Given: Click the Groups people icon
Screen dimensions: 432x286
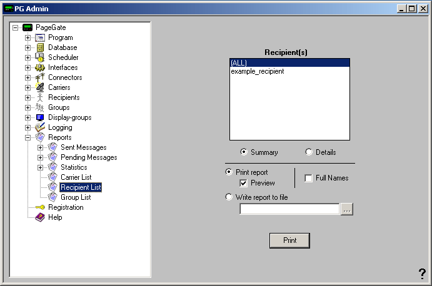Looking at the screenshot, I should (40, 107).
